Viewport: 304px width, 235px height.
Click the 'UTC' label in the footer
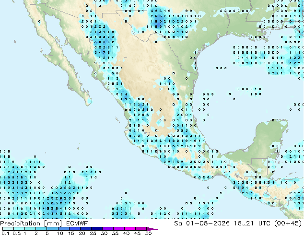265,223
